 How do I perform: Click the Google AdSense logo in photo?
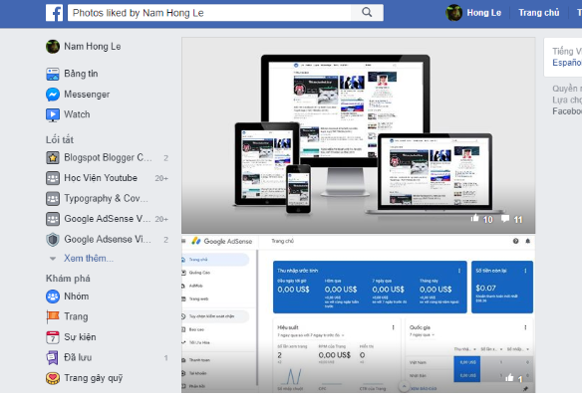(x=222, y=241)
